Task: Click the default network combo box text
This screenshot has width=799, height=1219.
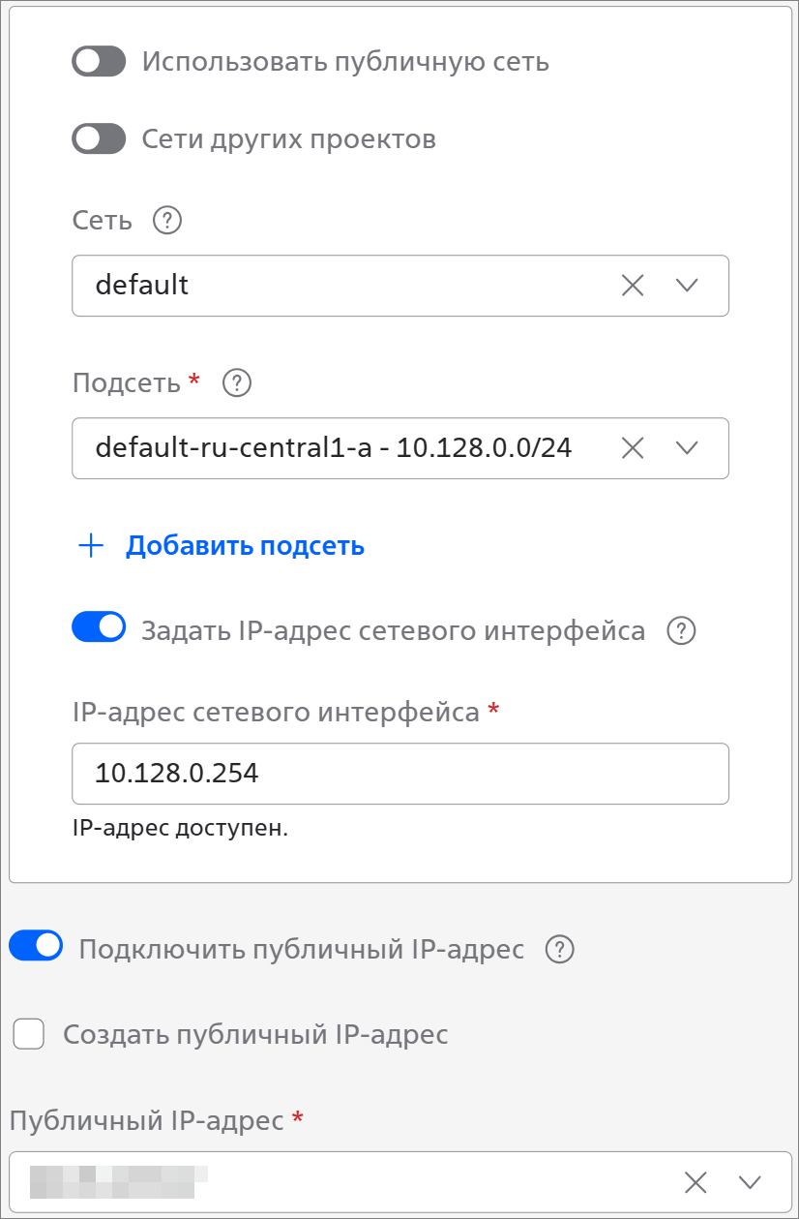Action: [x=142, y=285]
